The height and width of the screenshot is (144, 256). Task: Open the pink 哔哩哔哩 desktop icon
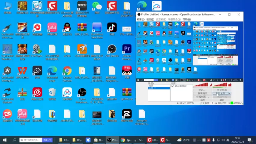52,29
